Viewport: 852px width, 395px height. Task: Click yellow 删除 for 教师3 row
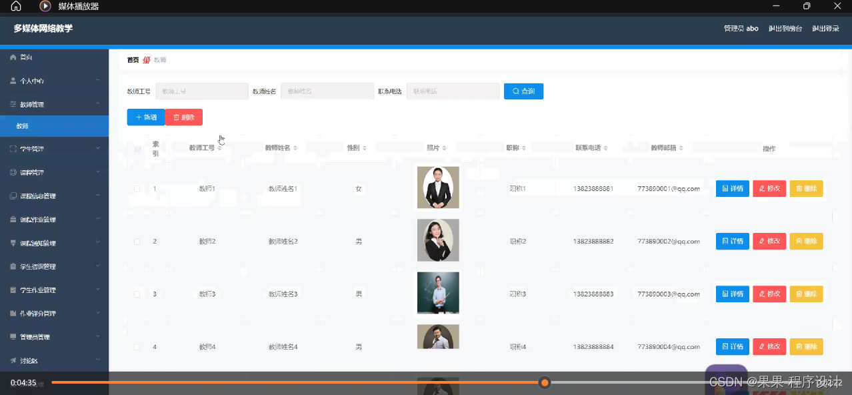806,294
